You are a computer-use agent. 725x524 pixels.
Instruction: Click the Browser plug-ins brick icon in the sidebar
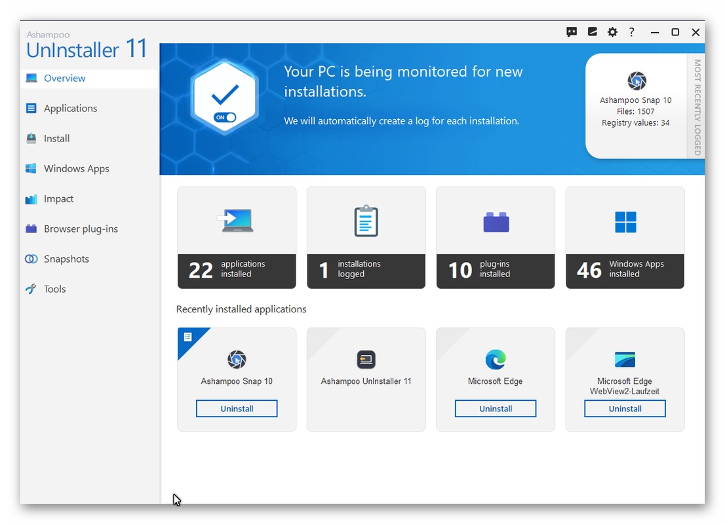(31, 229)
